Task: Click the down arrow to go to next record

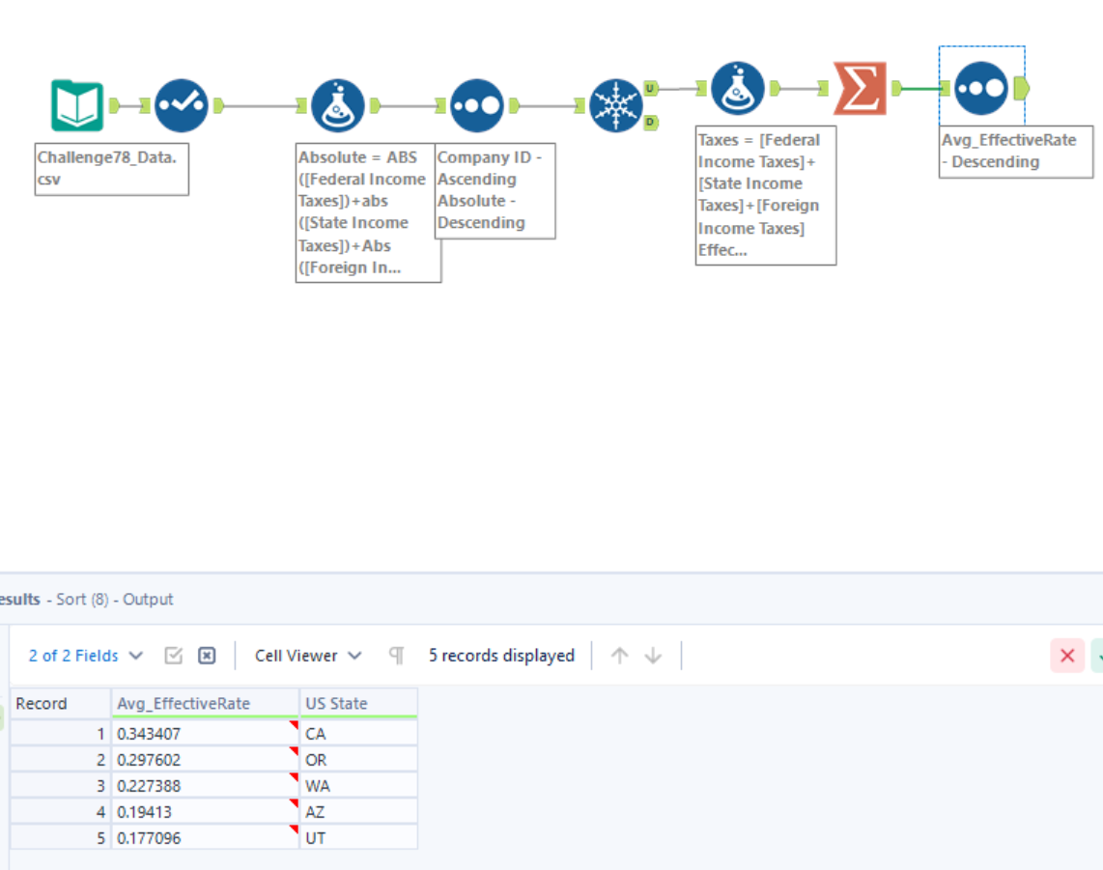Action: click(653, 656)
